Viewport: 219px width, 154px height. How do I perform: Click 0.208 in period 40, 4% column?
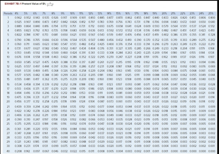(x=18, y=151)
